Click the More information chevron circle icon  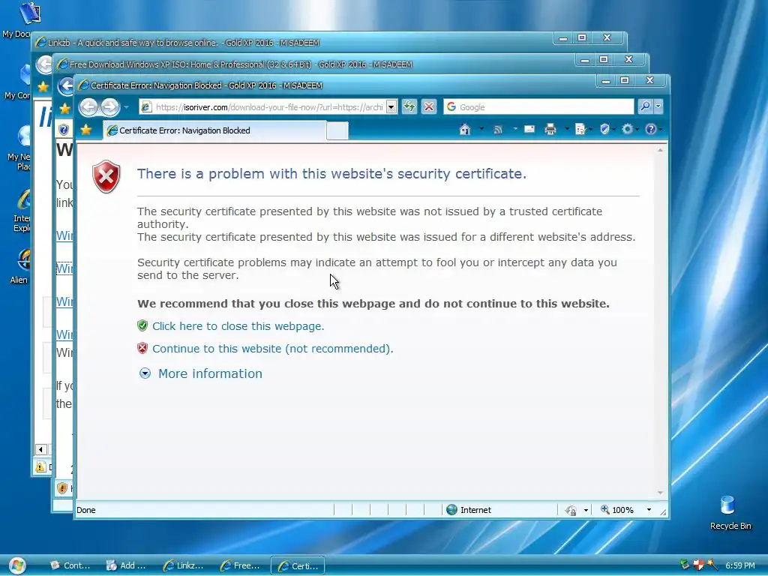[x=145, y=373]
